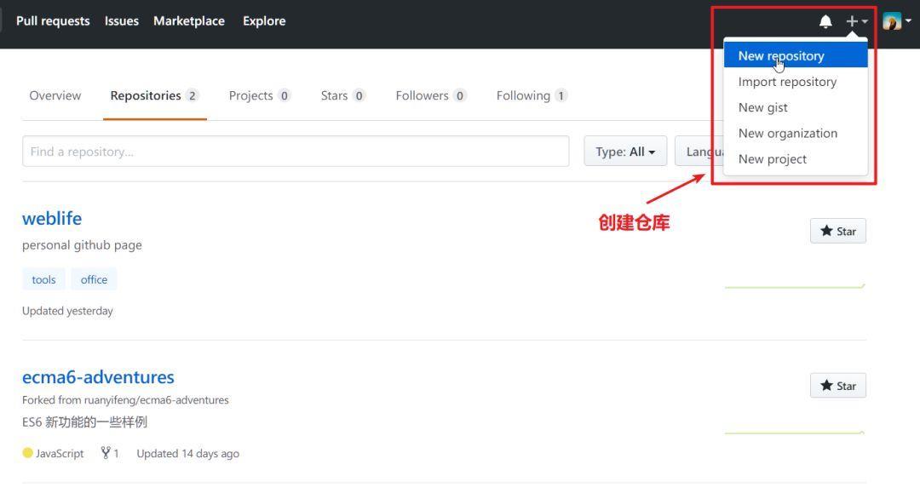Switch to the Following tab
Screen dimensions: 920x499
click(532, 95)
